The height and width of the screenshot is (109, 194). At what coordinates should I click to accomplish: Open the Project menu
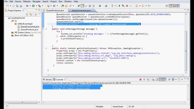pos(53,2)
